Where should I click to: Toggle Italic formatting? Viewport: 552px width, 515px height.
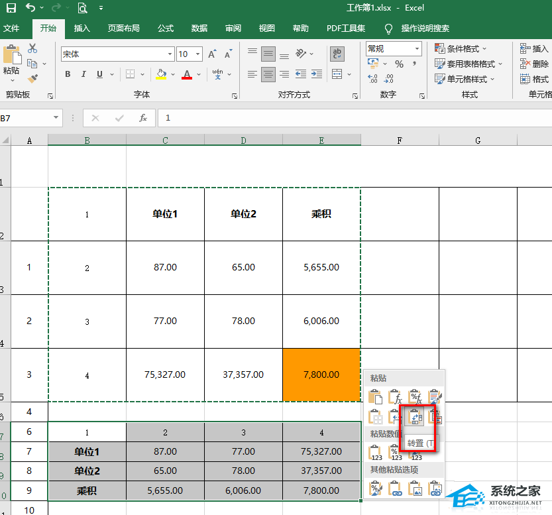tap(83, 74)
